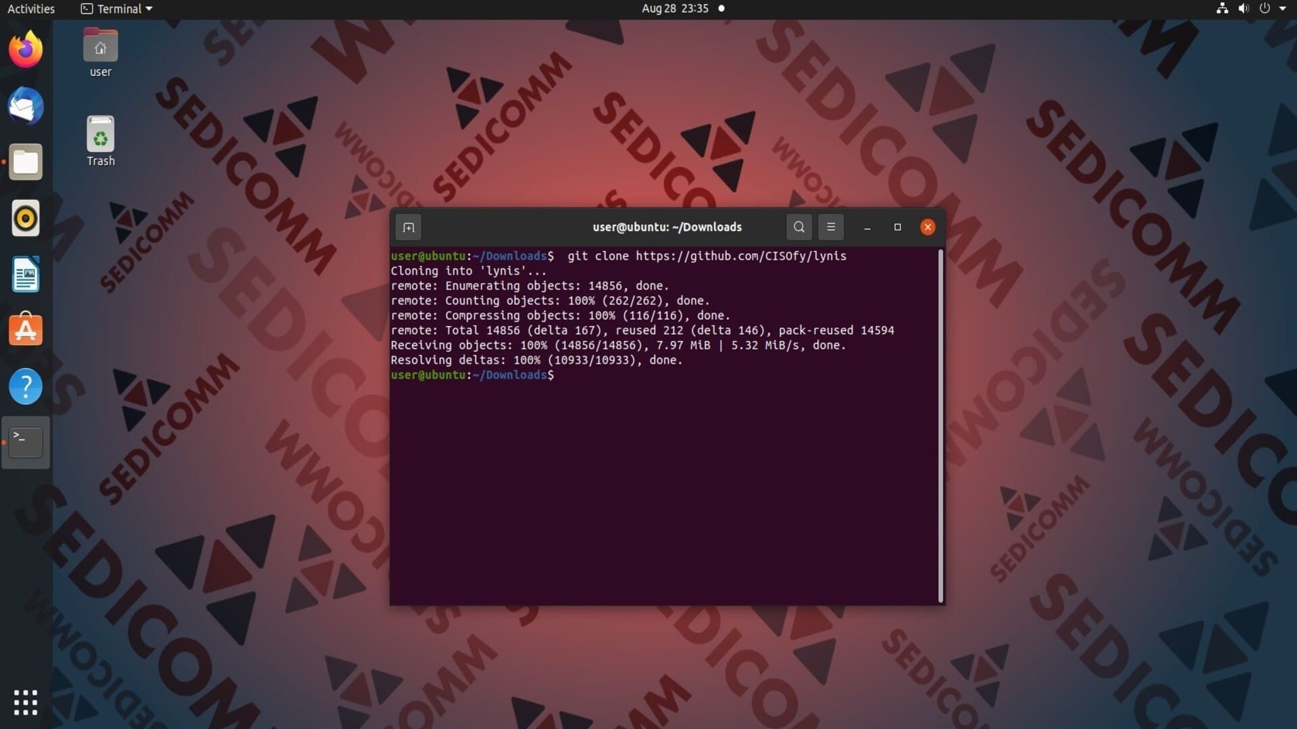Open the clock showing Aug 28 23:35
This screenshot has width=1297, height=729.
point(675,9)
